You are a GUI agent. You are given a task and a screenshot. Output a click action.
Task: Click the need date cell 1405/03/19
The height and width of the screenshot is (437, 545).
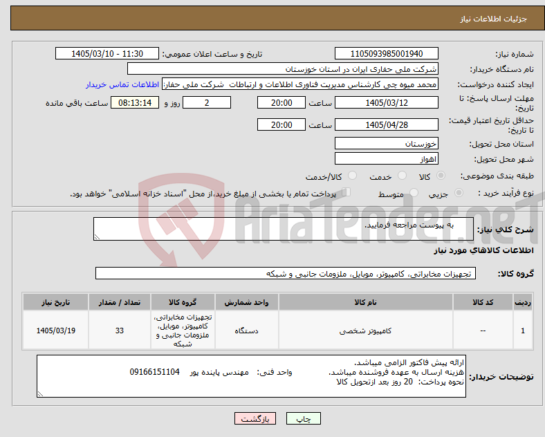(55, 331)
